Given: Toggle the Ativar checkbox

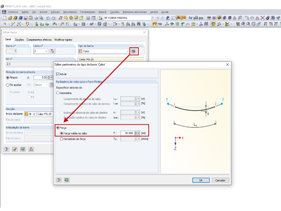Looking at the screenshot, I should click(x=58, y=74).
